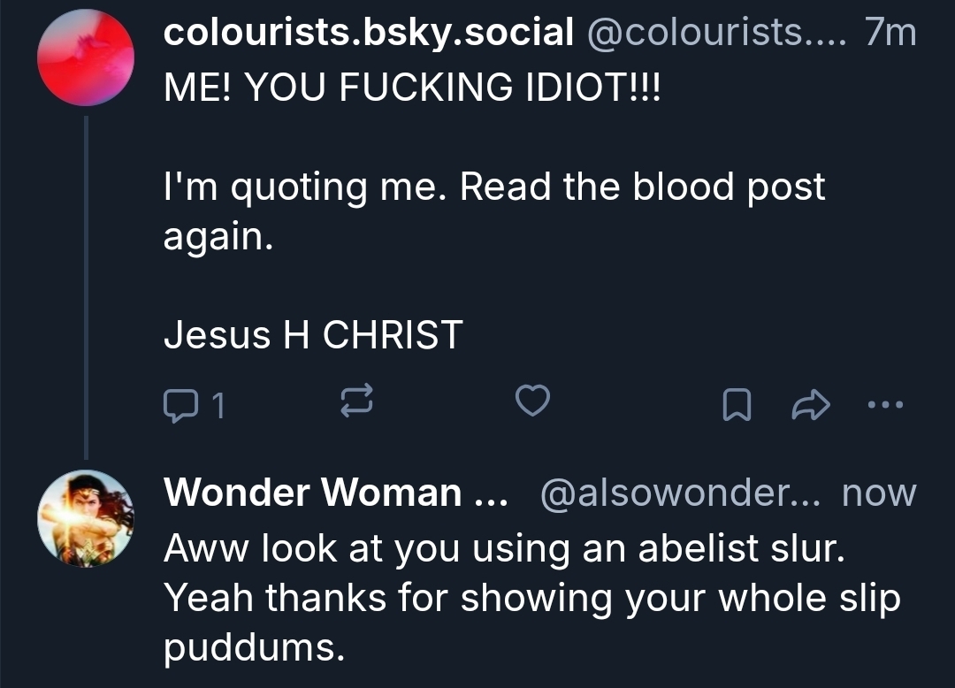Click the "Jesus H CHRIST" line
955x688 pixels.
click(x=313, y=335)
